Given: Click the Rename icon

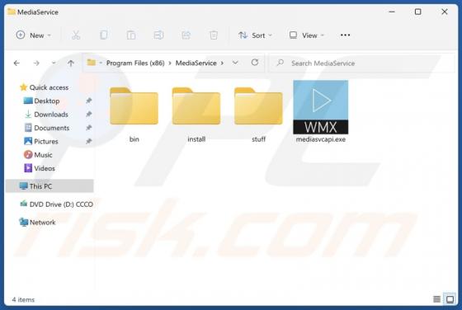Looking at the screenshot, I should (158, 35).
